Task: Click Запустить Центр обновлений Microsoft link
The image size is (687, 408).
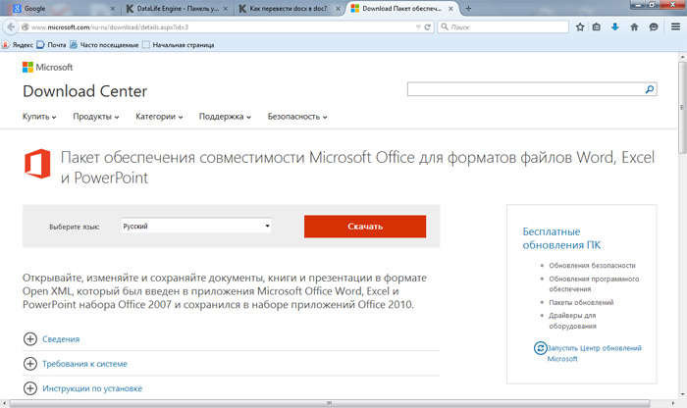Action: (594, 353)
